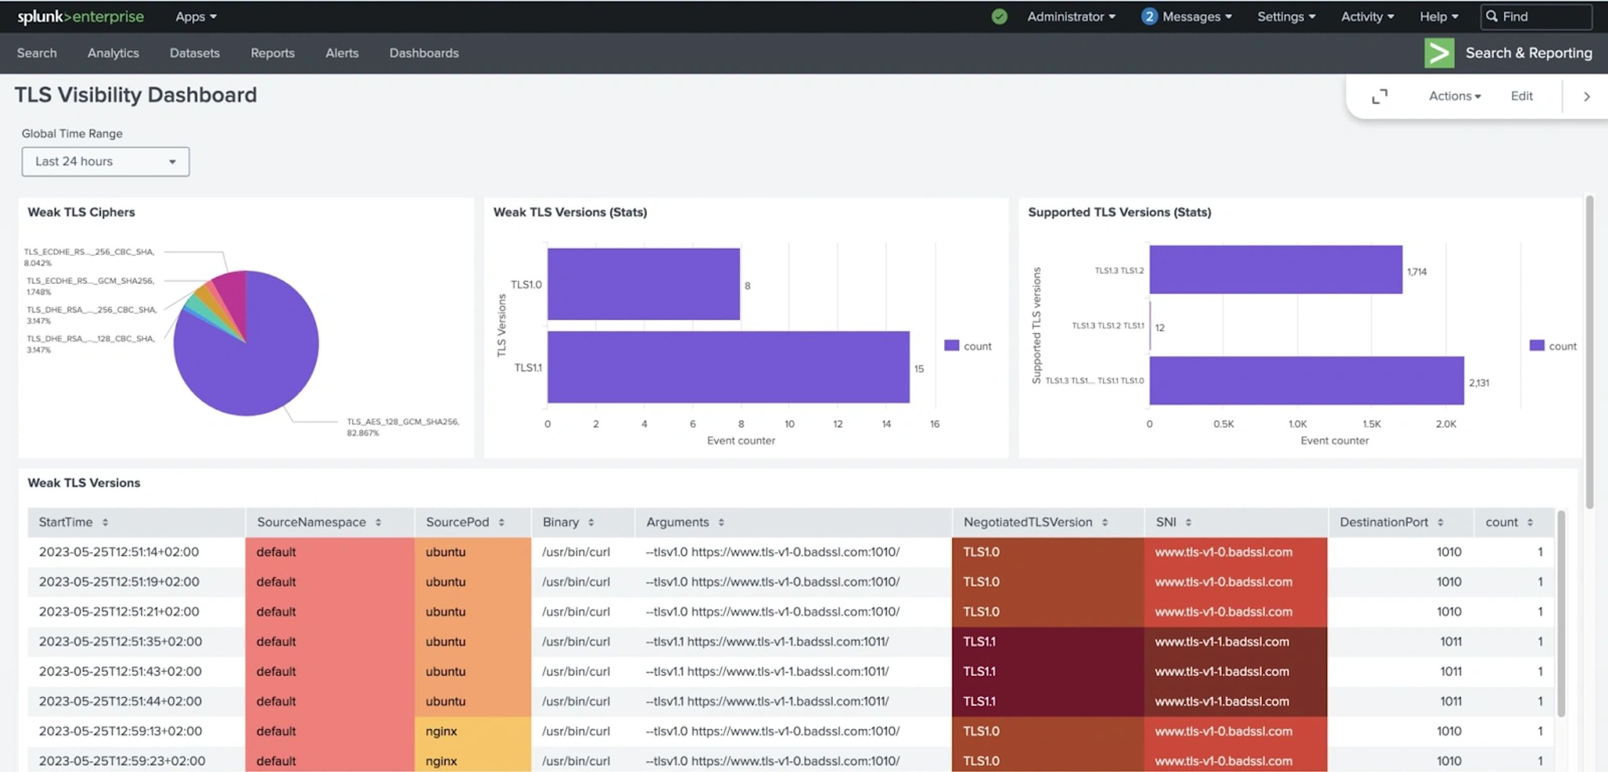Open the Dashboards tab
The width and height of the screenshot is (1608, 772).
tap(424, 53)
